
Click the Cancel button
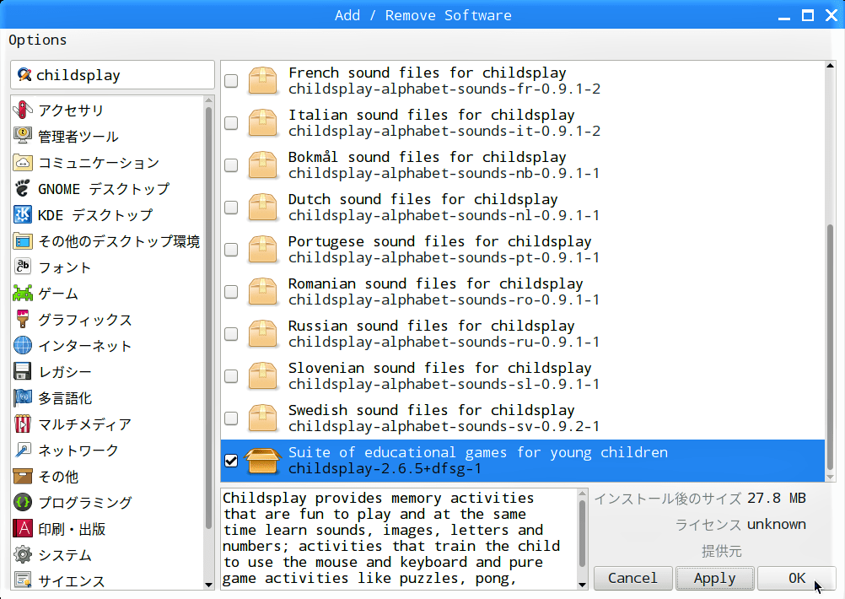click(632, 578)
